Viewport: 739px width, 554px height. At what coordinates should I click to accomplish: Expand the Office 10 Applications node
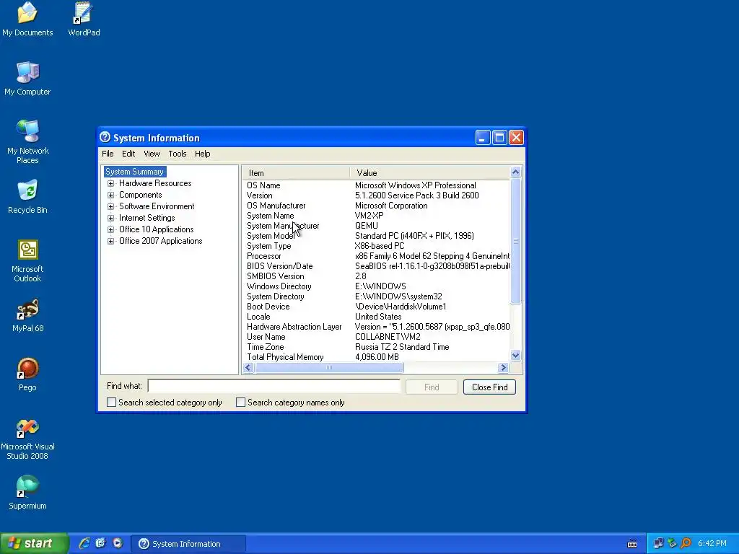coord(110,229)
